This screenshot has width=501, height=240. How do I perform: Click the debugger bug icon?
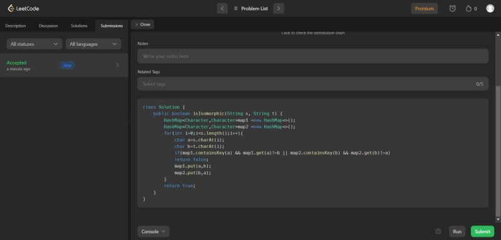pos(438,231)
